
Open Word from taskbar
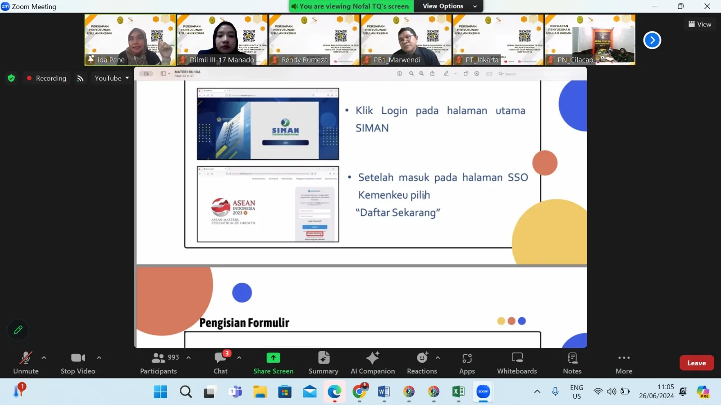(x=384, y=392)
